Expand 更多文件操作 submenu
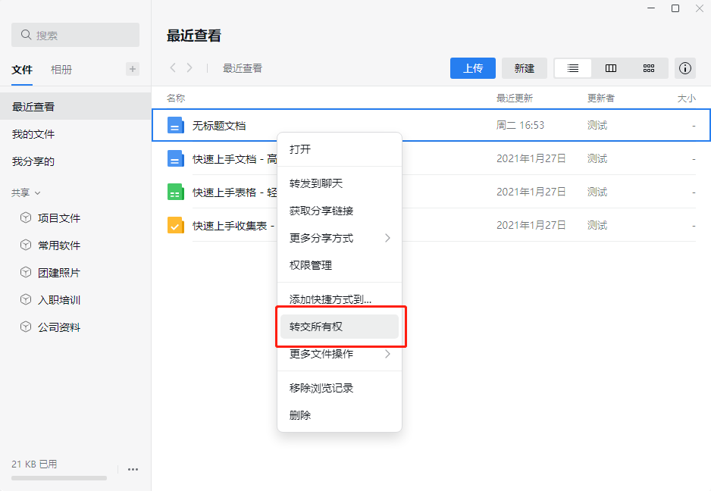 [340, 354]
